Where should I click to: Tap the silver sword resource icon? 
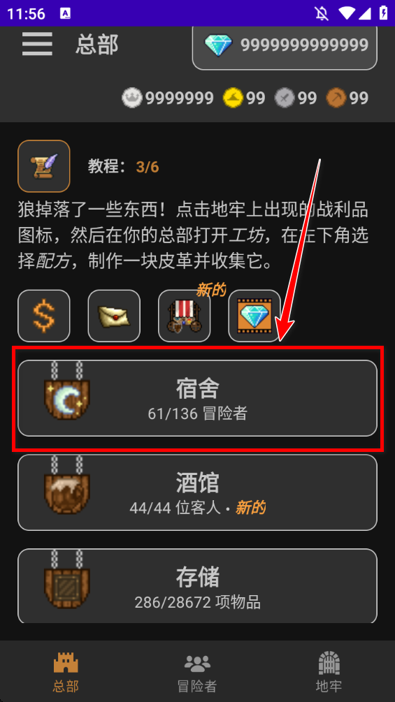[285, 98]
